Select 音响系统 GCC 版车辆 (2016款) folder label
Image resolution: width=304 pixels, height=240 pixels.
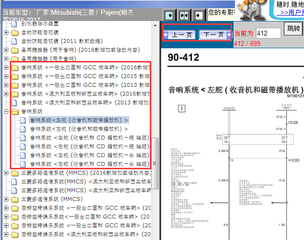[86, 67]
